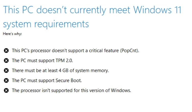This screenshot has width=192, height=112.
Task: Click 'This PC' at the start of the heading
Action: tap(18, 10)
